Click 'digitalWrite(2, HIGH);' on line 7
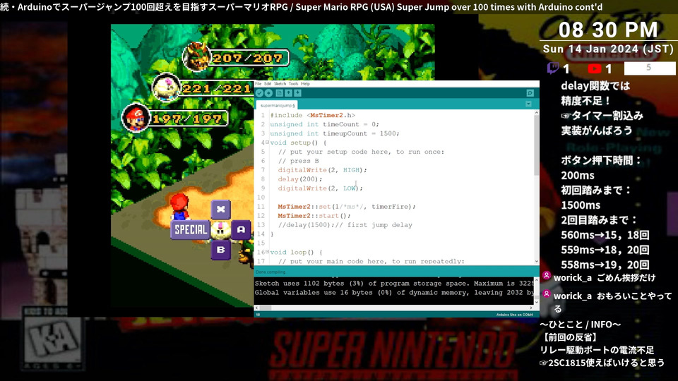Screen dimensions: 678x381 coord(322,170)
